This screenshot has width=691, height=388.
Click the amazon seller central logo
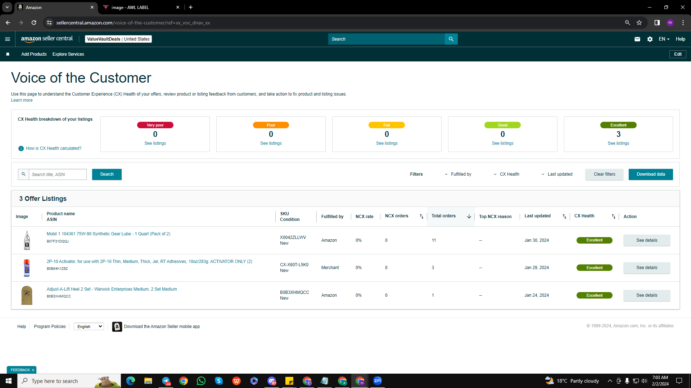click(x=47, y=39)
